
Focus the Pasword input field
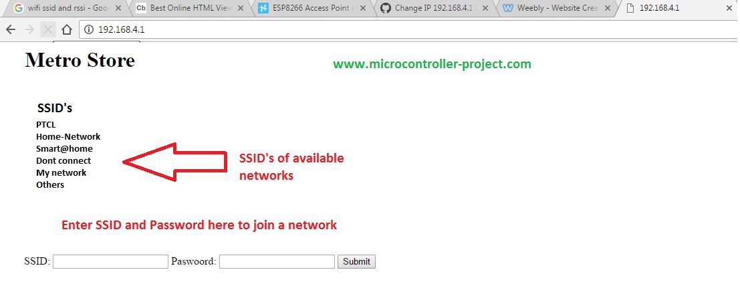(277, 261)
